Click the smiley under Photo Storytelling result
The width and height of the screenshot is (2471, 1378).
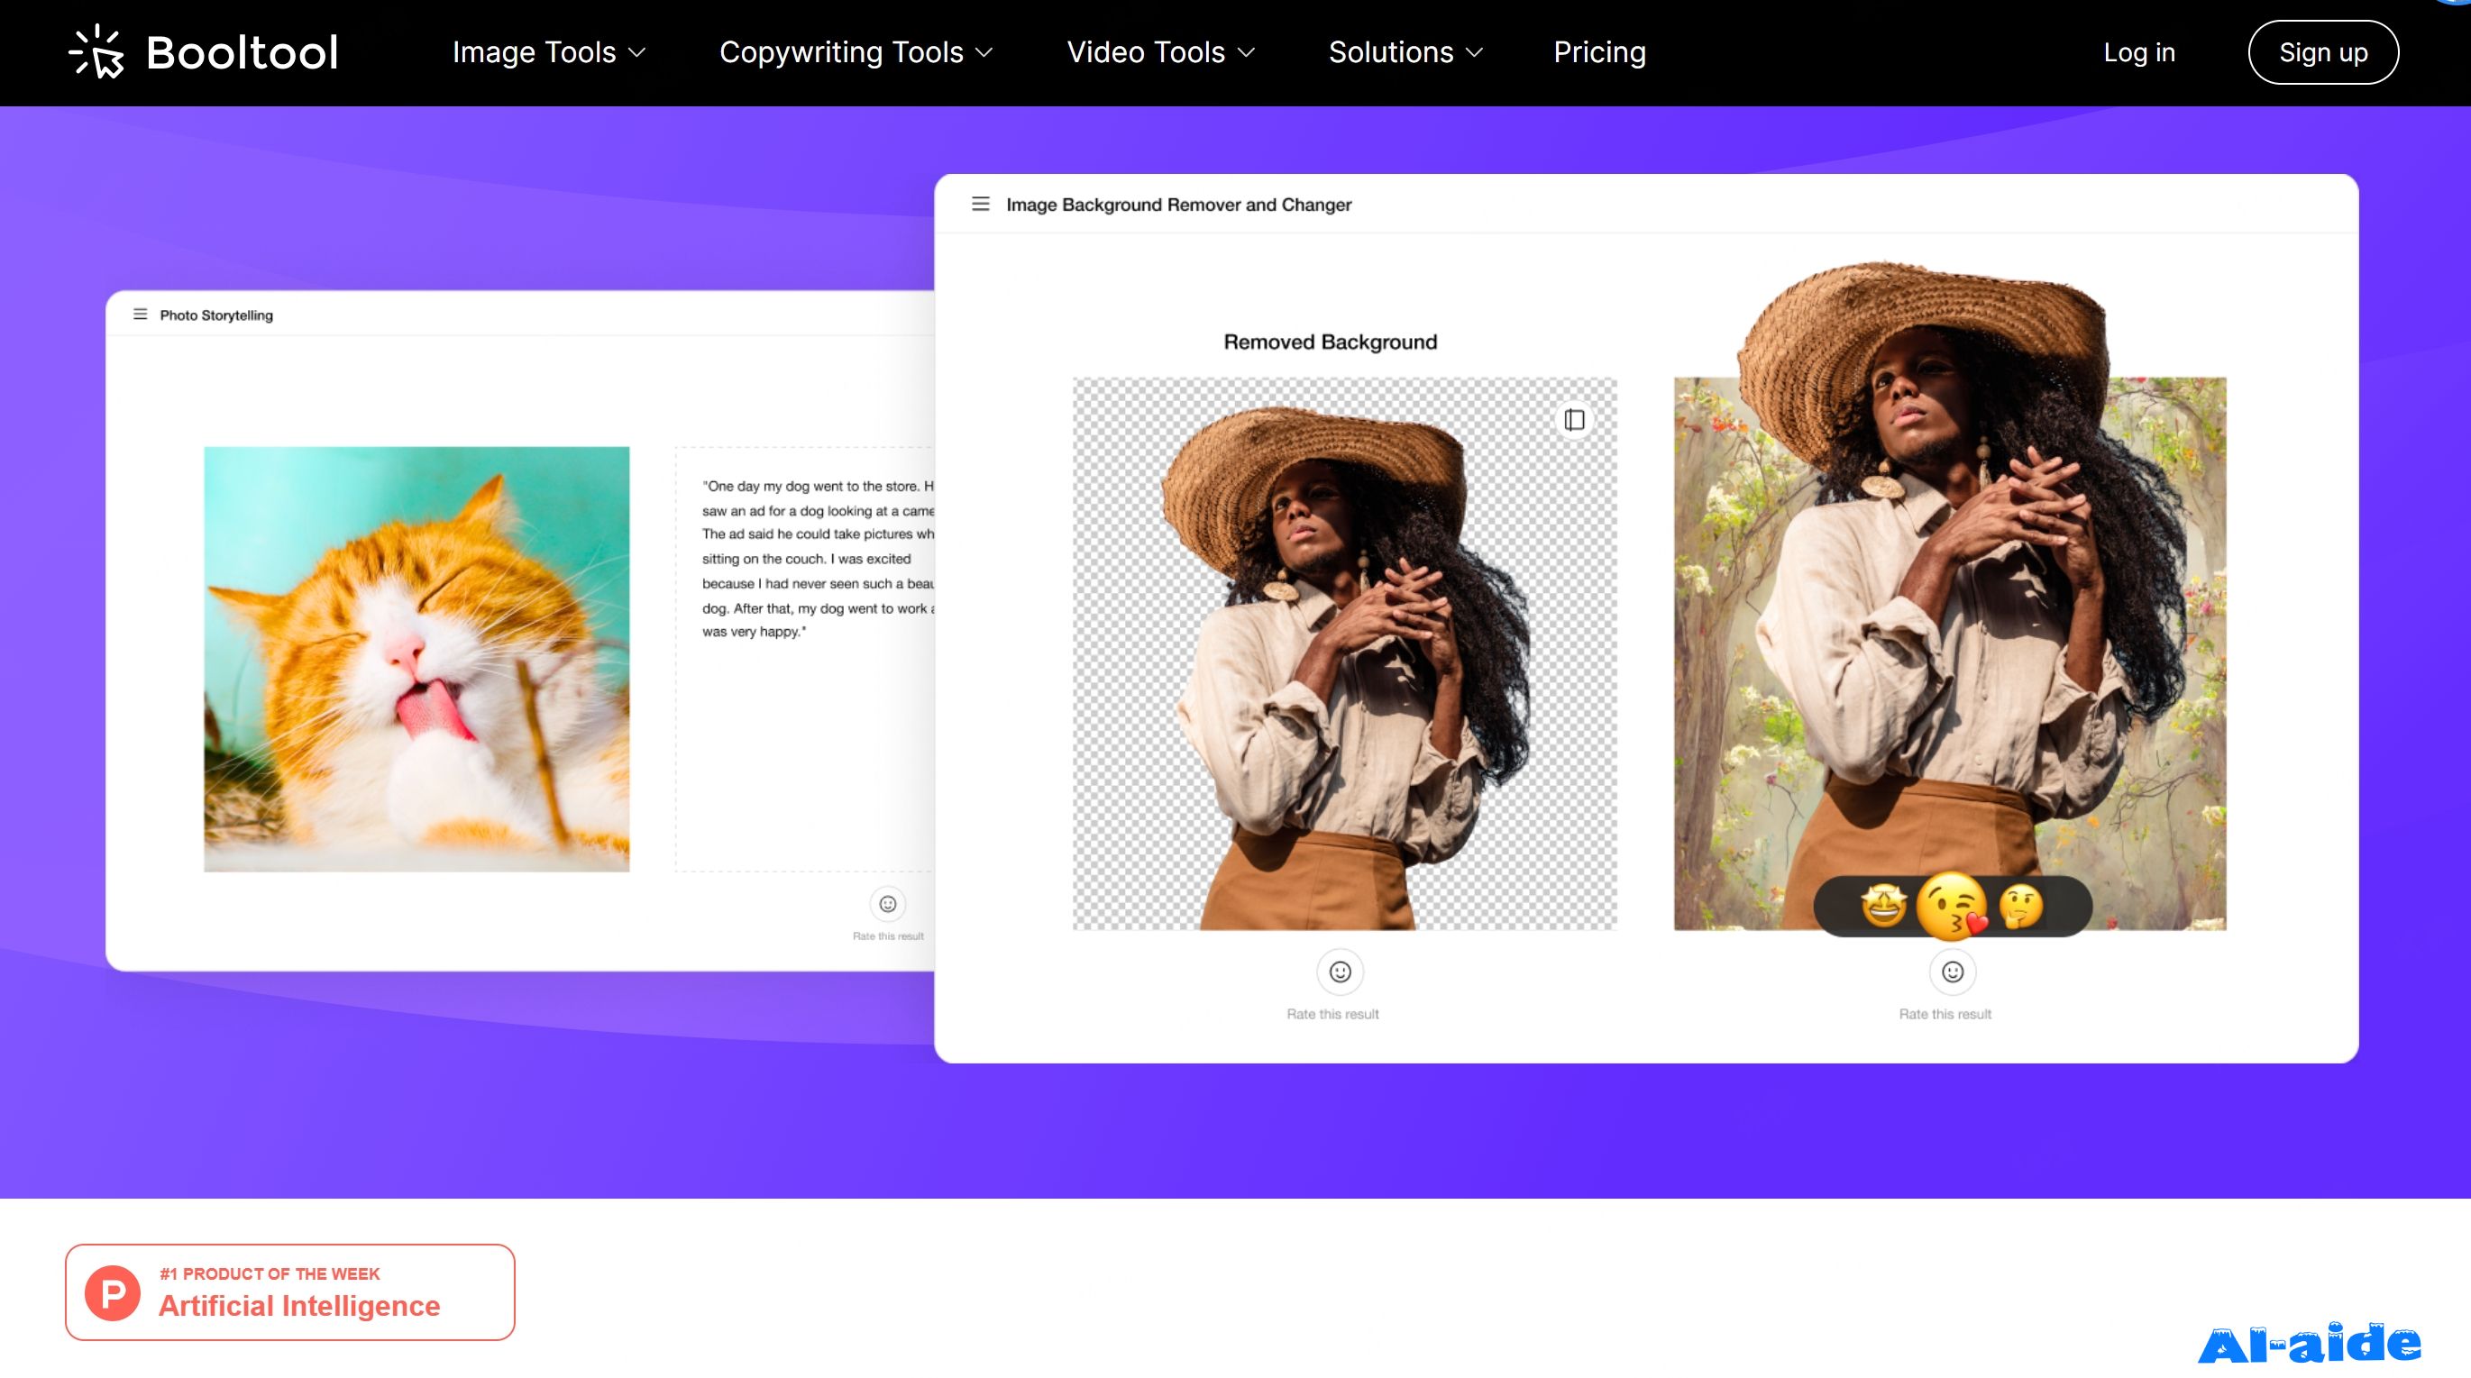(888, 903)
